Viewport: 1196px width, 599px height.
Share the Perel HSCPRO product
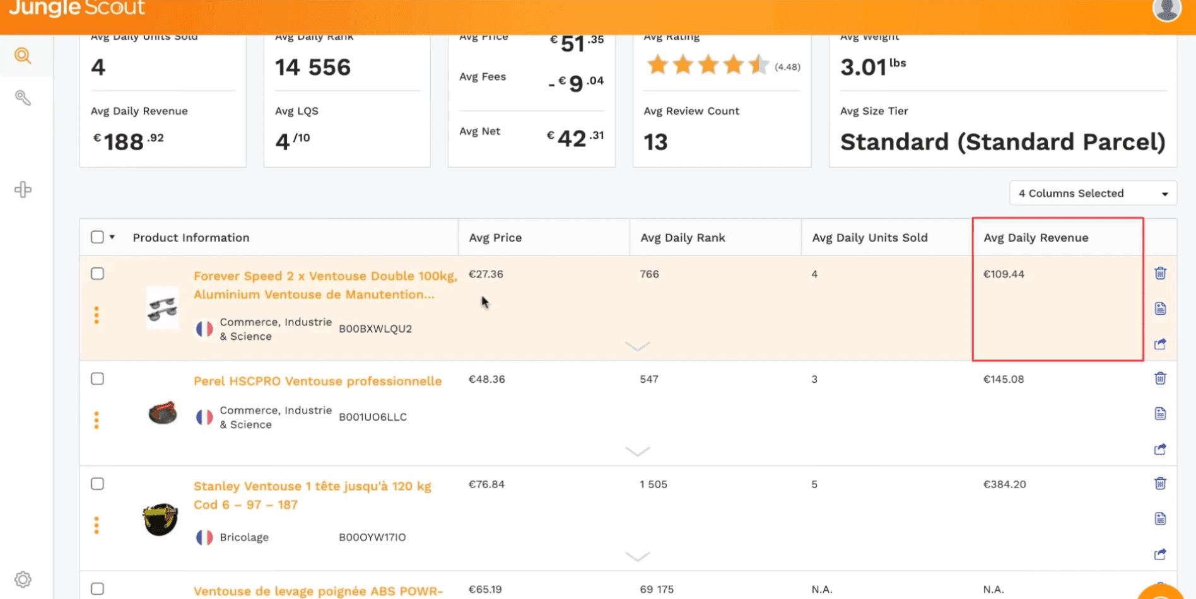click(x=1160, y=449)
